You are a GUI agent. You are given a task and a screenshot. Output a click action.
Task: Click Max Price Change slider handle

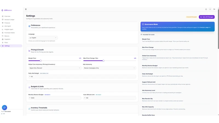(103, 61)
